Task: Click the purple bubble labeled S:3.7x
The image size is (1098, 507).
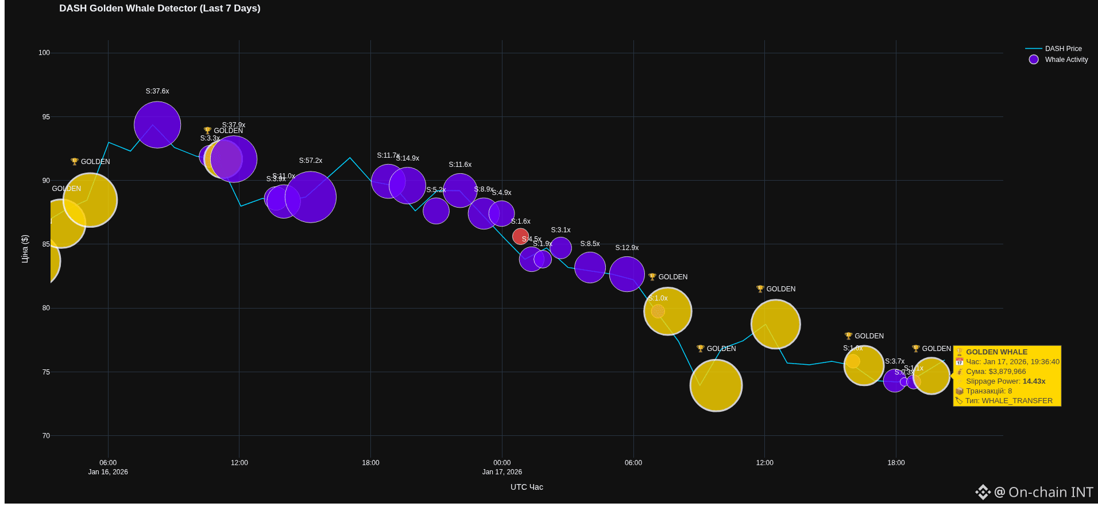Action: tap(894, 381)
